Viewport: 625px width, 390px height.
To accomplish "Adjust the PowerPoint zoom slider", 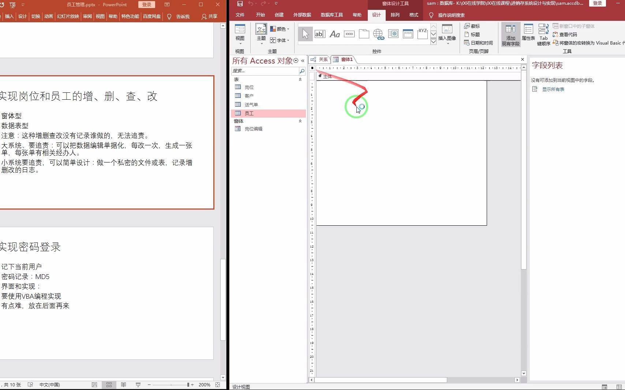I will point(188,385).
